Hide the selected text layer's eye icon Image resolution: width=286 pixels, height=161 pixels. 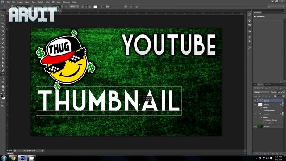(255, 101)
